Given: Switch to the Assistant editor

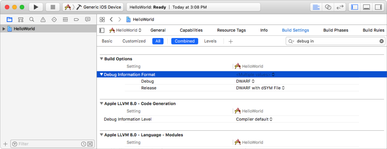Looking at the screenshot, I should (328, 7).
